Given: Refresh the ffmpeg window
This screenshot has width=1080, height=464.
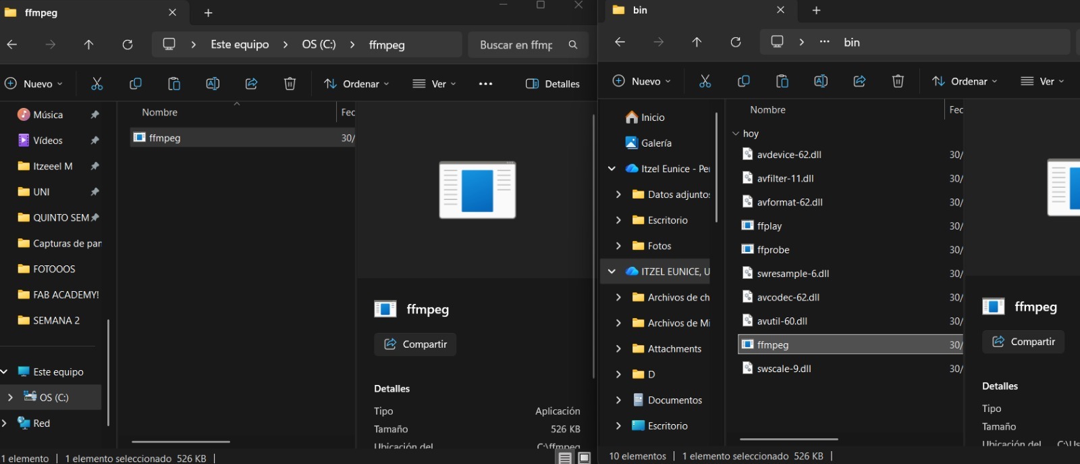Looking at the screenshot, I should pyautogui.click(x=128, y=45).
